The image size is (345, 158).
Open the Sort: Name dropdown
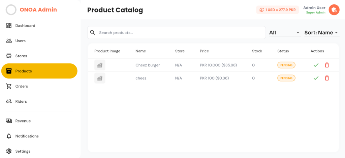(322, 33)
